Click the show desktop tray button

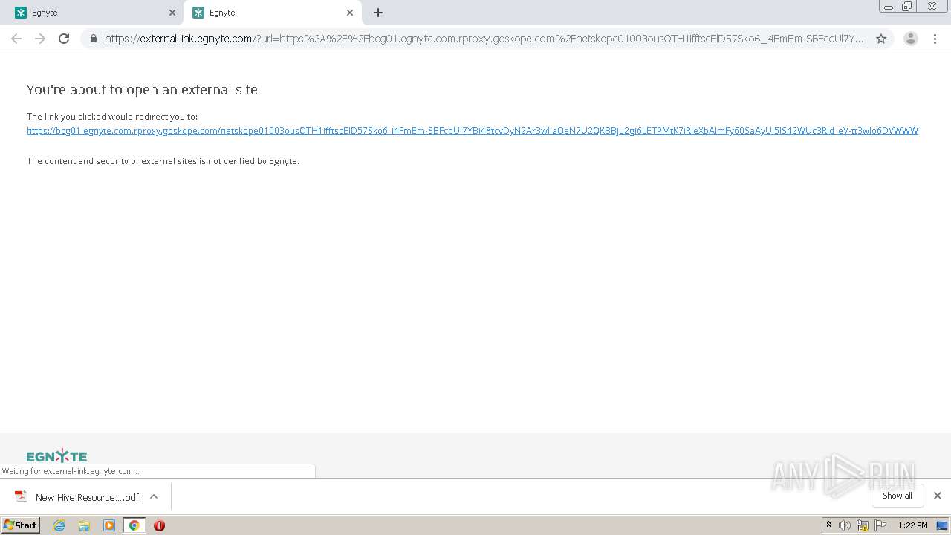point(943,525)
